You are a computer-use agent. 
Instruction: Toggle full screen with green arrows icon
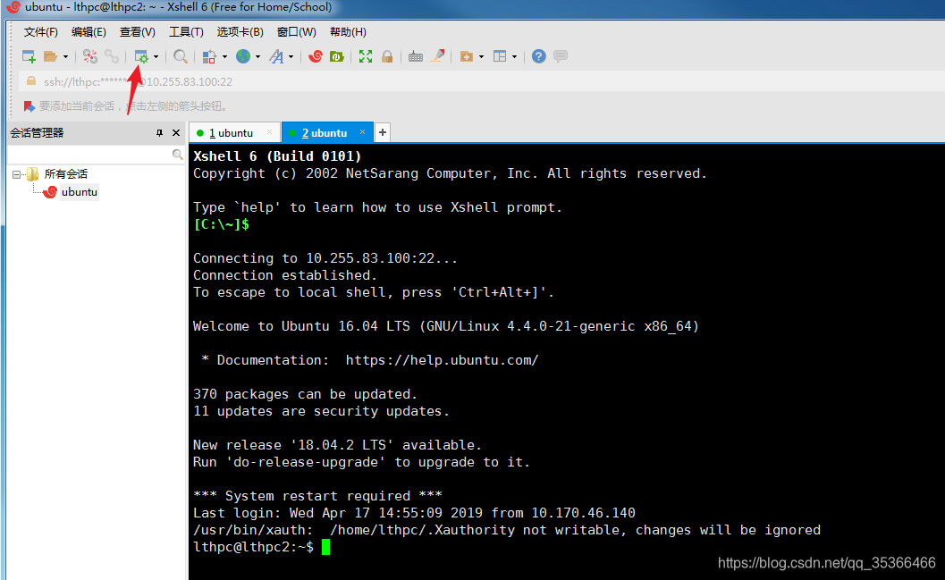tap(366, 56)
